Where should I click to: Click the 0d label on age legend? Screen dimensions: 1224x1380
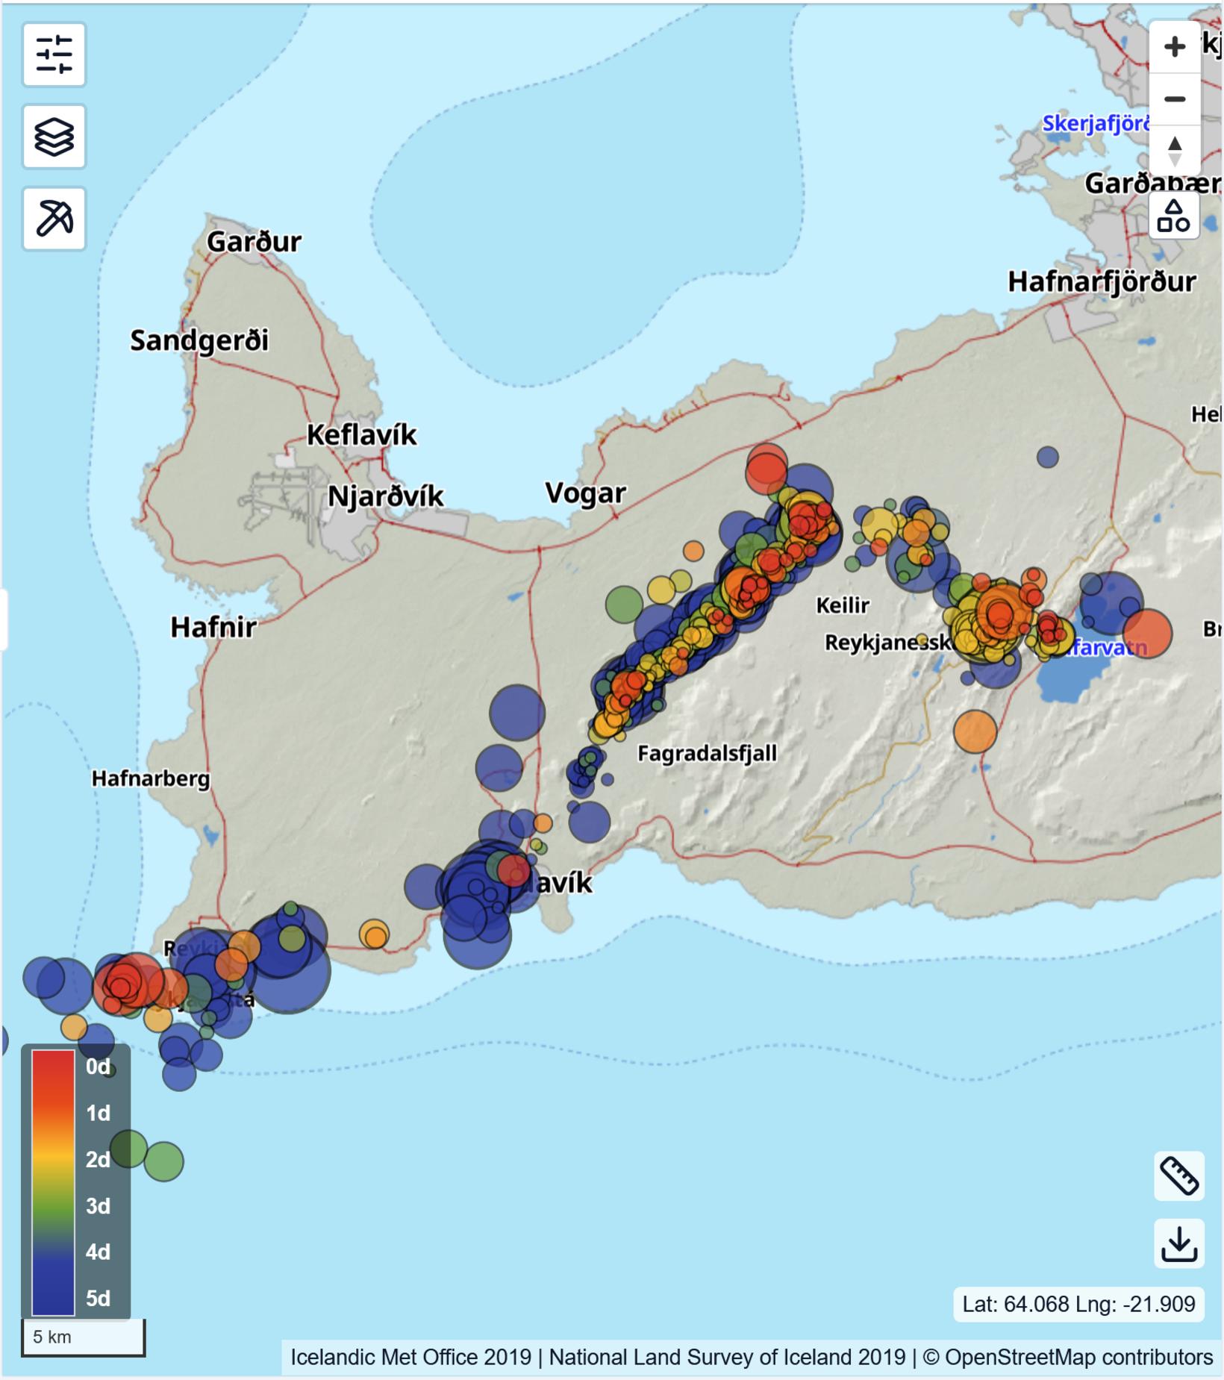pyautogui.click(x=98, y=1067)
